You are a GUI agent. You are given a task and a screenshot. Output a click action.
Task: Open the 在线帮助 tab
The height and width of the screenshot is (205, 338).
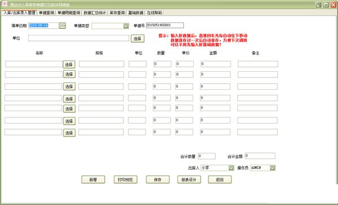click(154, 13)
